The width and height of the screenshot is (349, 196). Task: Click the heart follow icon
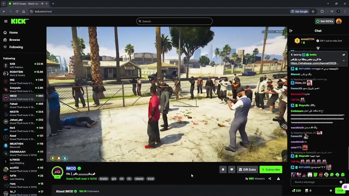click(x=231, y=170)
